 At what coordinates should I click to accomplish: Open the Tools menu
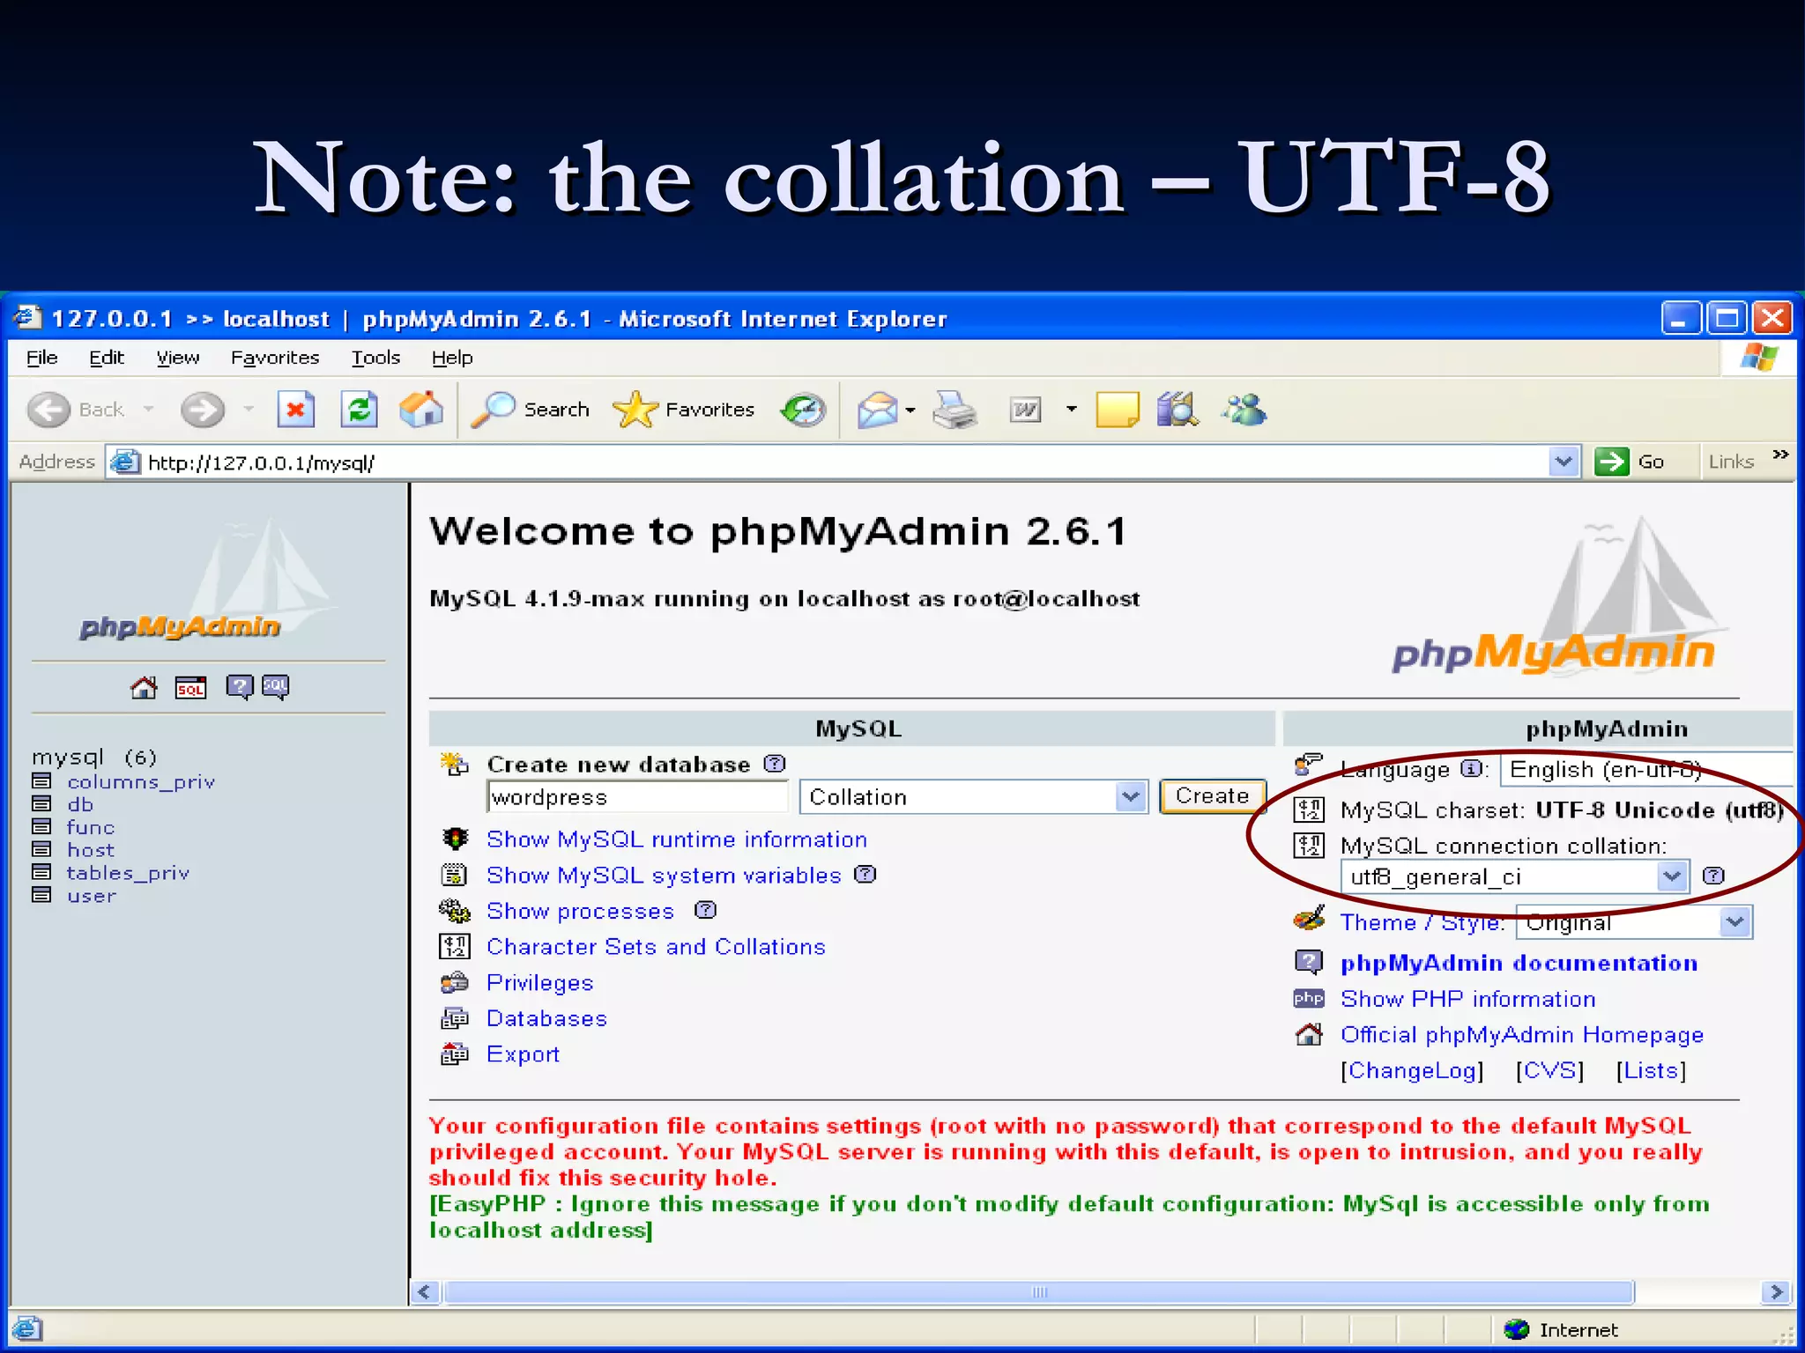point(375,358)
